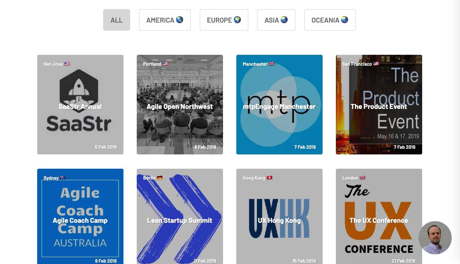Click the globe icon in EUROPE button
Screen dimensions: 460x264
pyautogui.click(x=237, y=20)
